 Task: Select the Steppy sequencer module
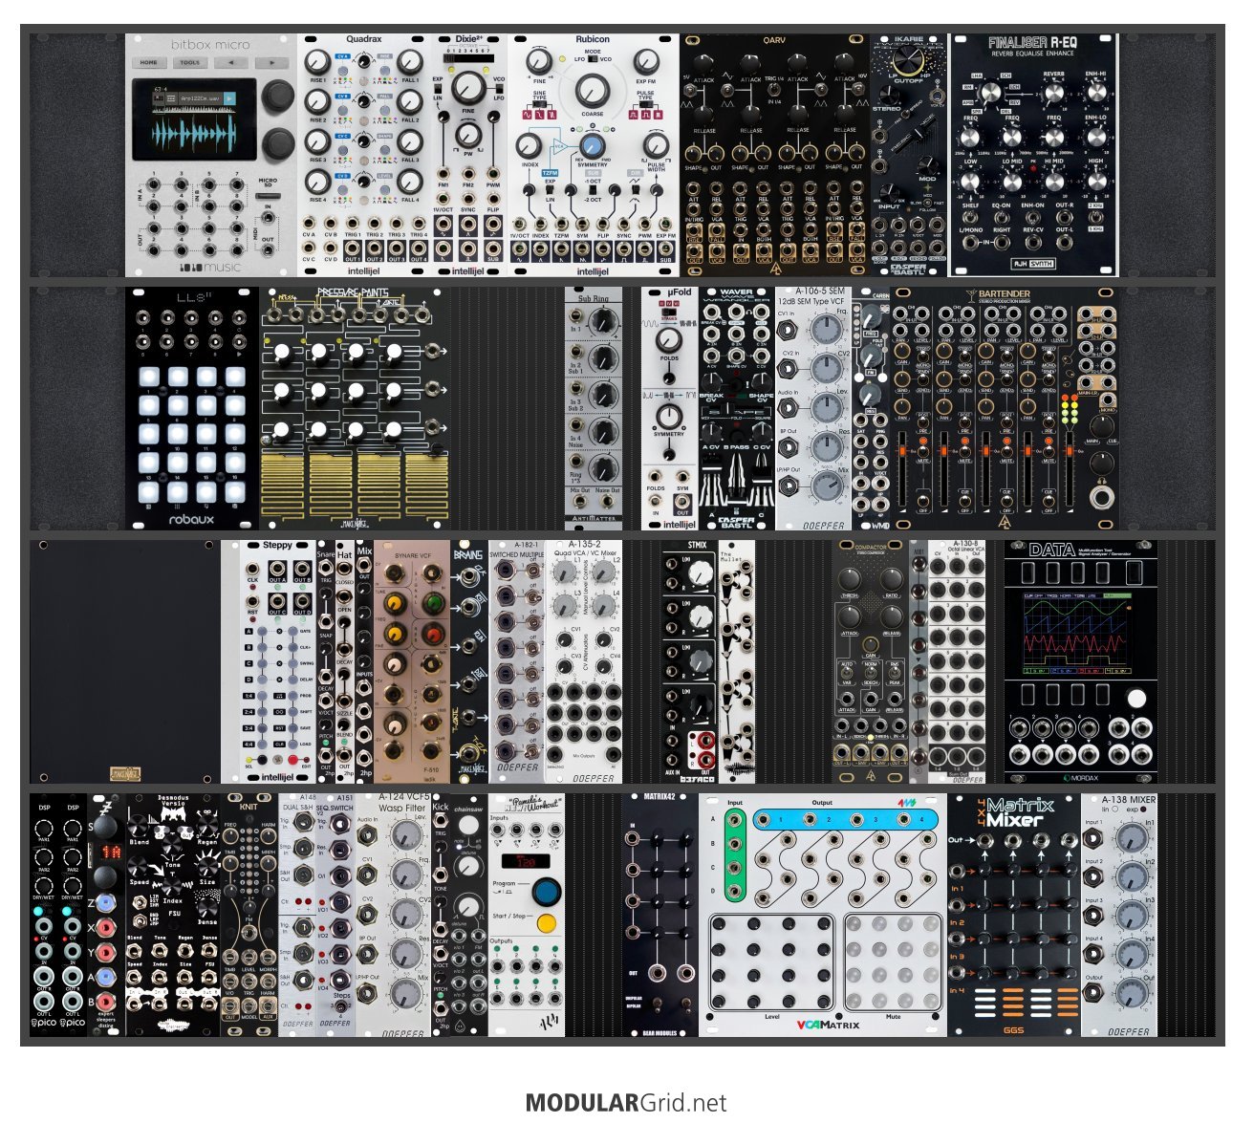pos(278,662)
